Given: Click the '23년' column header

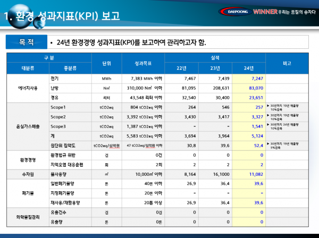Looking at the screenshot, I should pos(215,69).
